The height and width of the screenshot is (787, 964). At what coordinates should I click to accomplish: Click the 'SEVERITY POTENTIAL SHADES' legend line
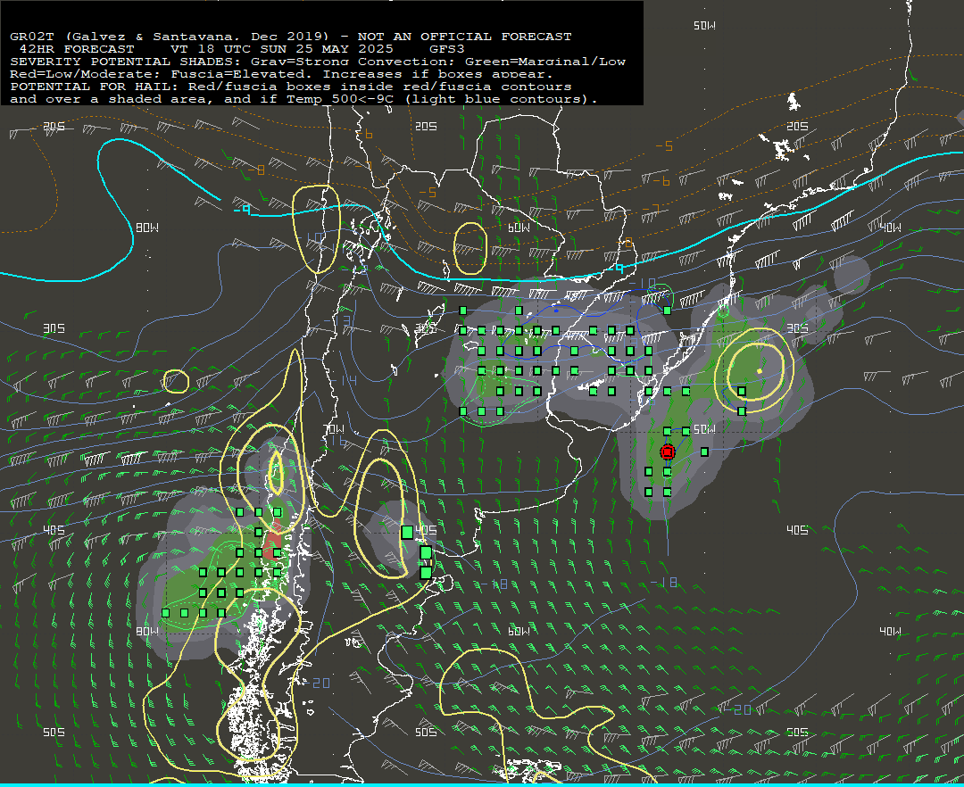click(x=318, y=62)
